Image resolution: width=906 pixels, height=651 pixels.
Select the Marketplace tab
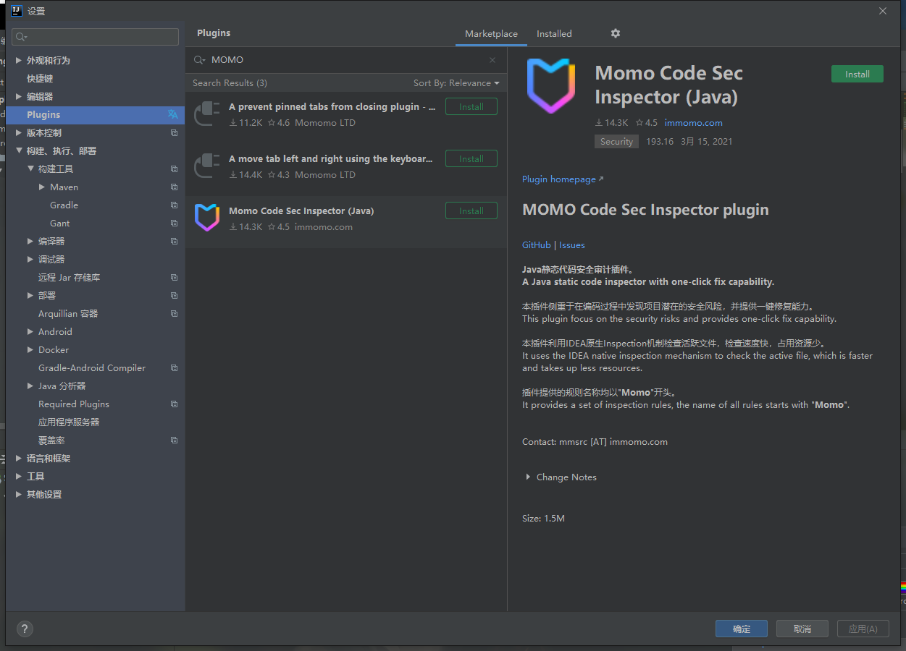pyautogui.click(x=491, y=34)
